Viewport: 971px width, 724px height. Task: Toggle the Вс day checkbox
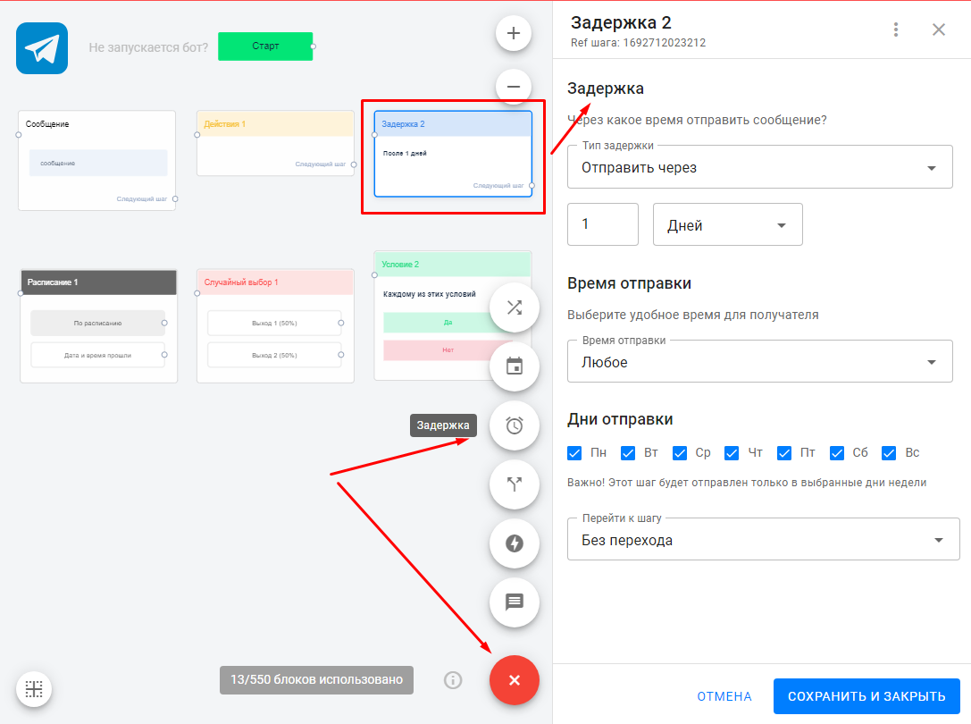point(889,453)
